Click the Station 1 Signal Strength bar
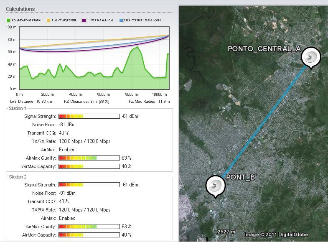 (x=89, y=116)
